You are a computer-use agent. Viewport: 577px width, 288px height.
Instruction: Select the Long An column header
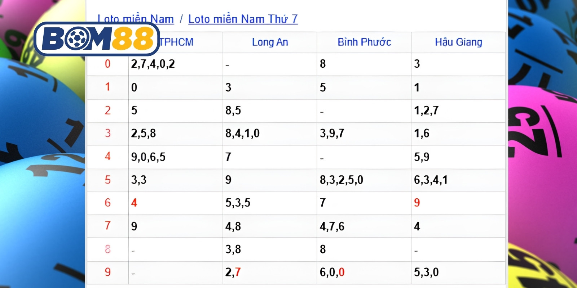tap(270, 42)
